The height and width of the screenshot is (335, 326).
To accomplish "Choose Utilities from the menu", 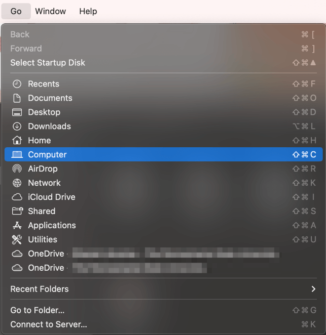I will point(164,239).
